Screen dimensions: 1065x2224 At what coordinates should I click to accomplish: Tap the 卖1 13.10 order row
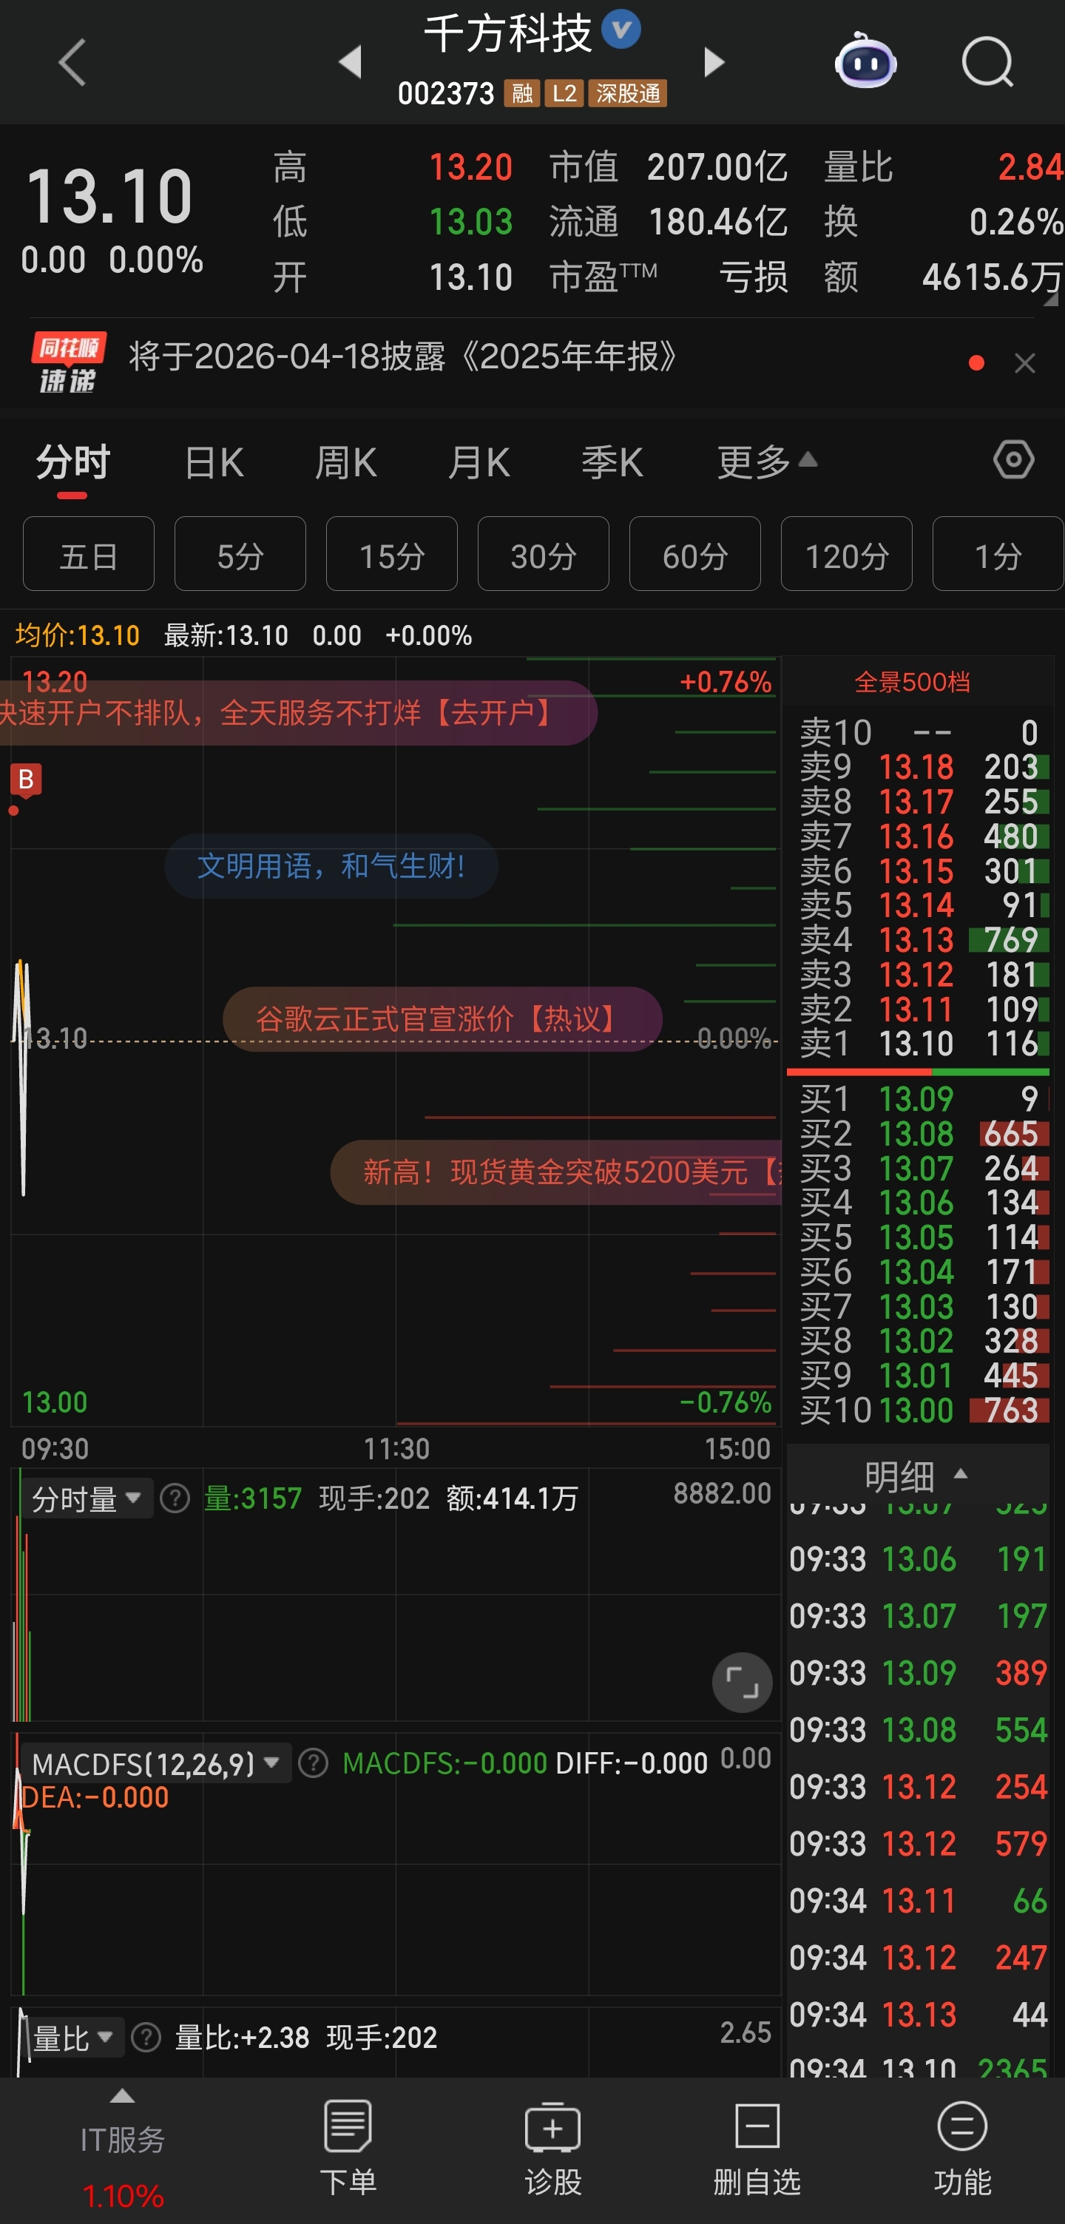point(919,1044)
